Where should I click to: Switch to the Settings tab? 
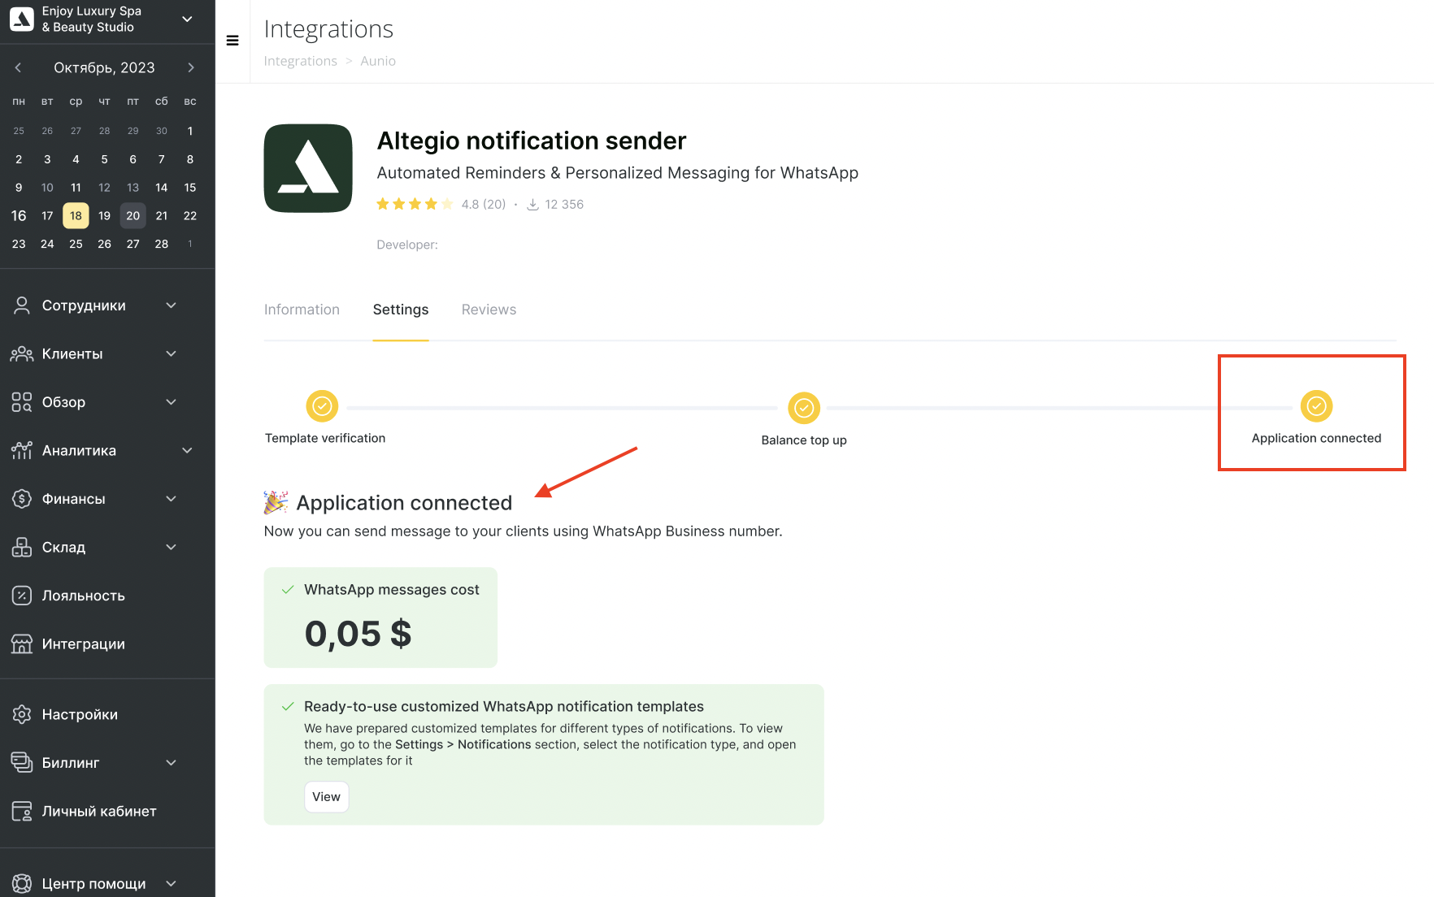(401, 310)
